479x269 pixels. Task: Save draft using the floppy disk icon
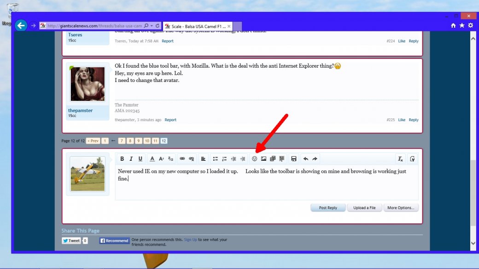coord(293,158)
